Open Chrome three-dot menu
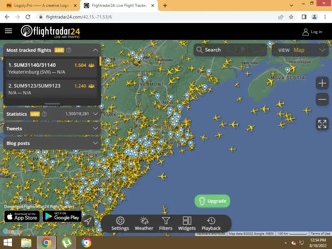 pos(325,17)
